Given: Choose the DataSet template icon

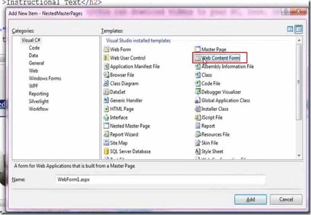Looking at the screenshot, I should (x=106, y=92).
